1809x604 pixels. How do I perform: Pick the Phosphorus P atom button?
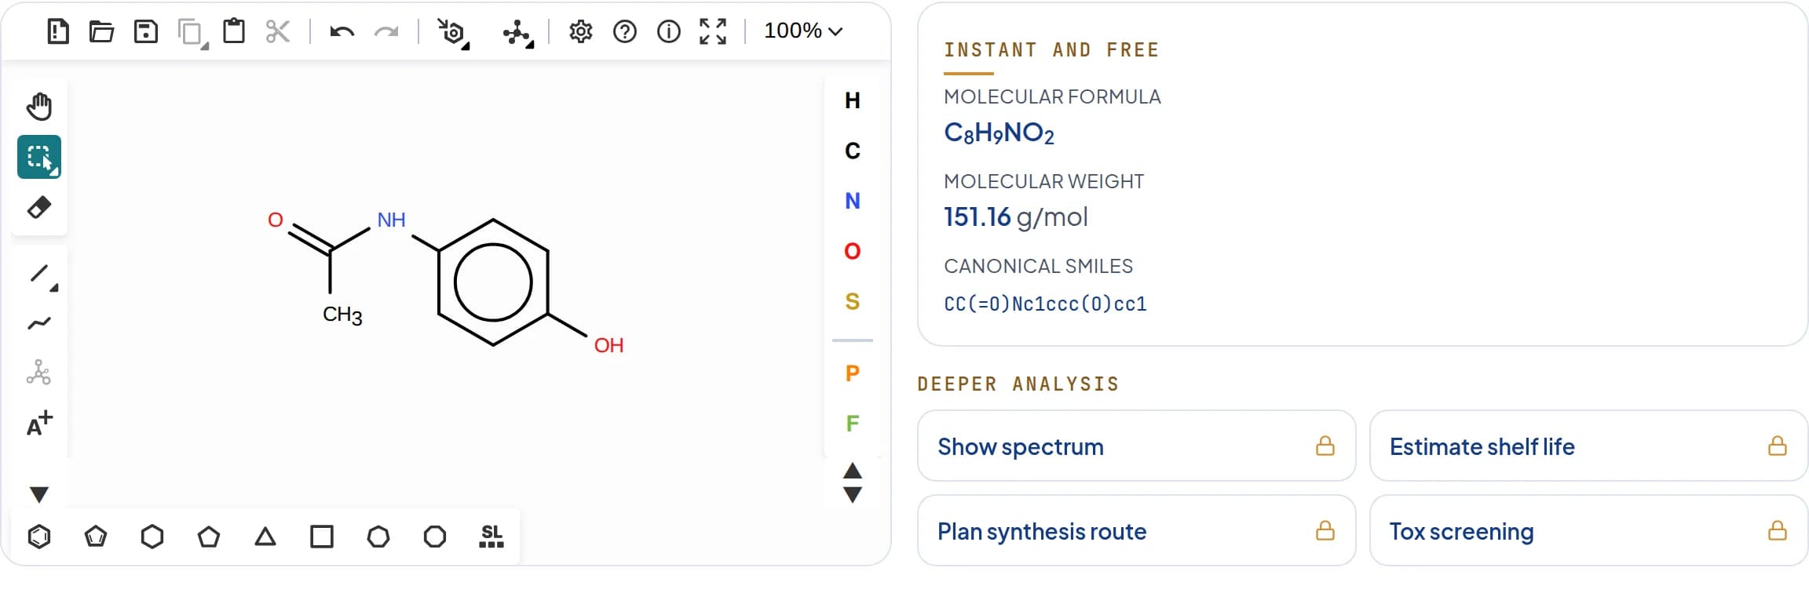[x=853, y=373]
